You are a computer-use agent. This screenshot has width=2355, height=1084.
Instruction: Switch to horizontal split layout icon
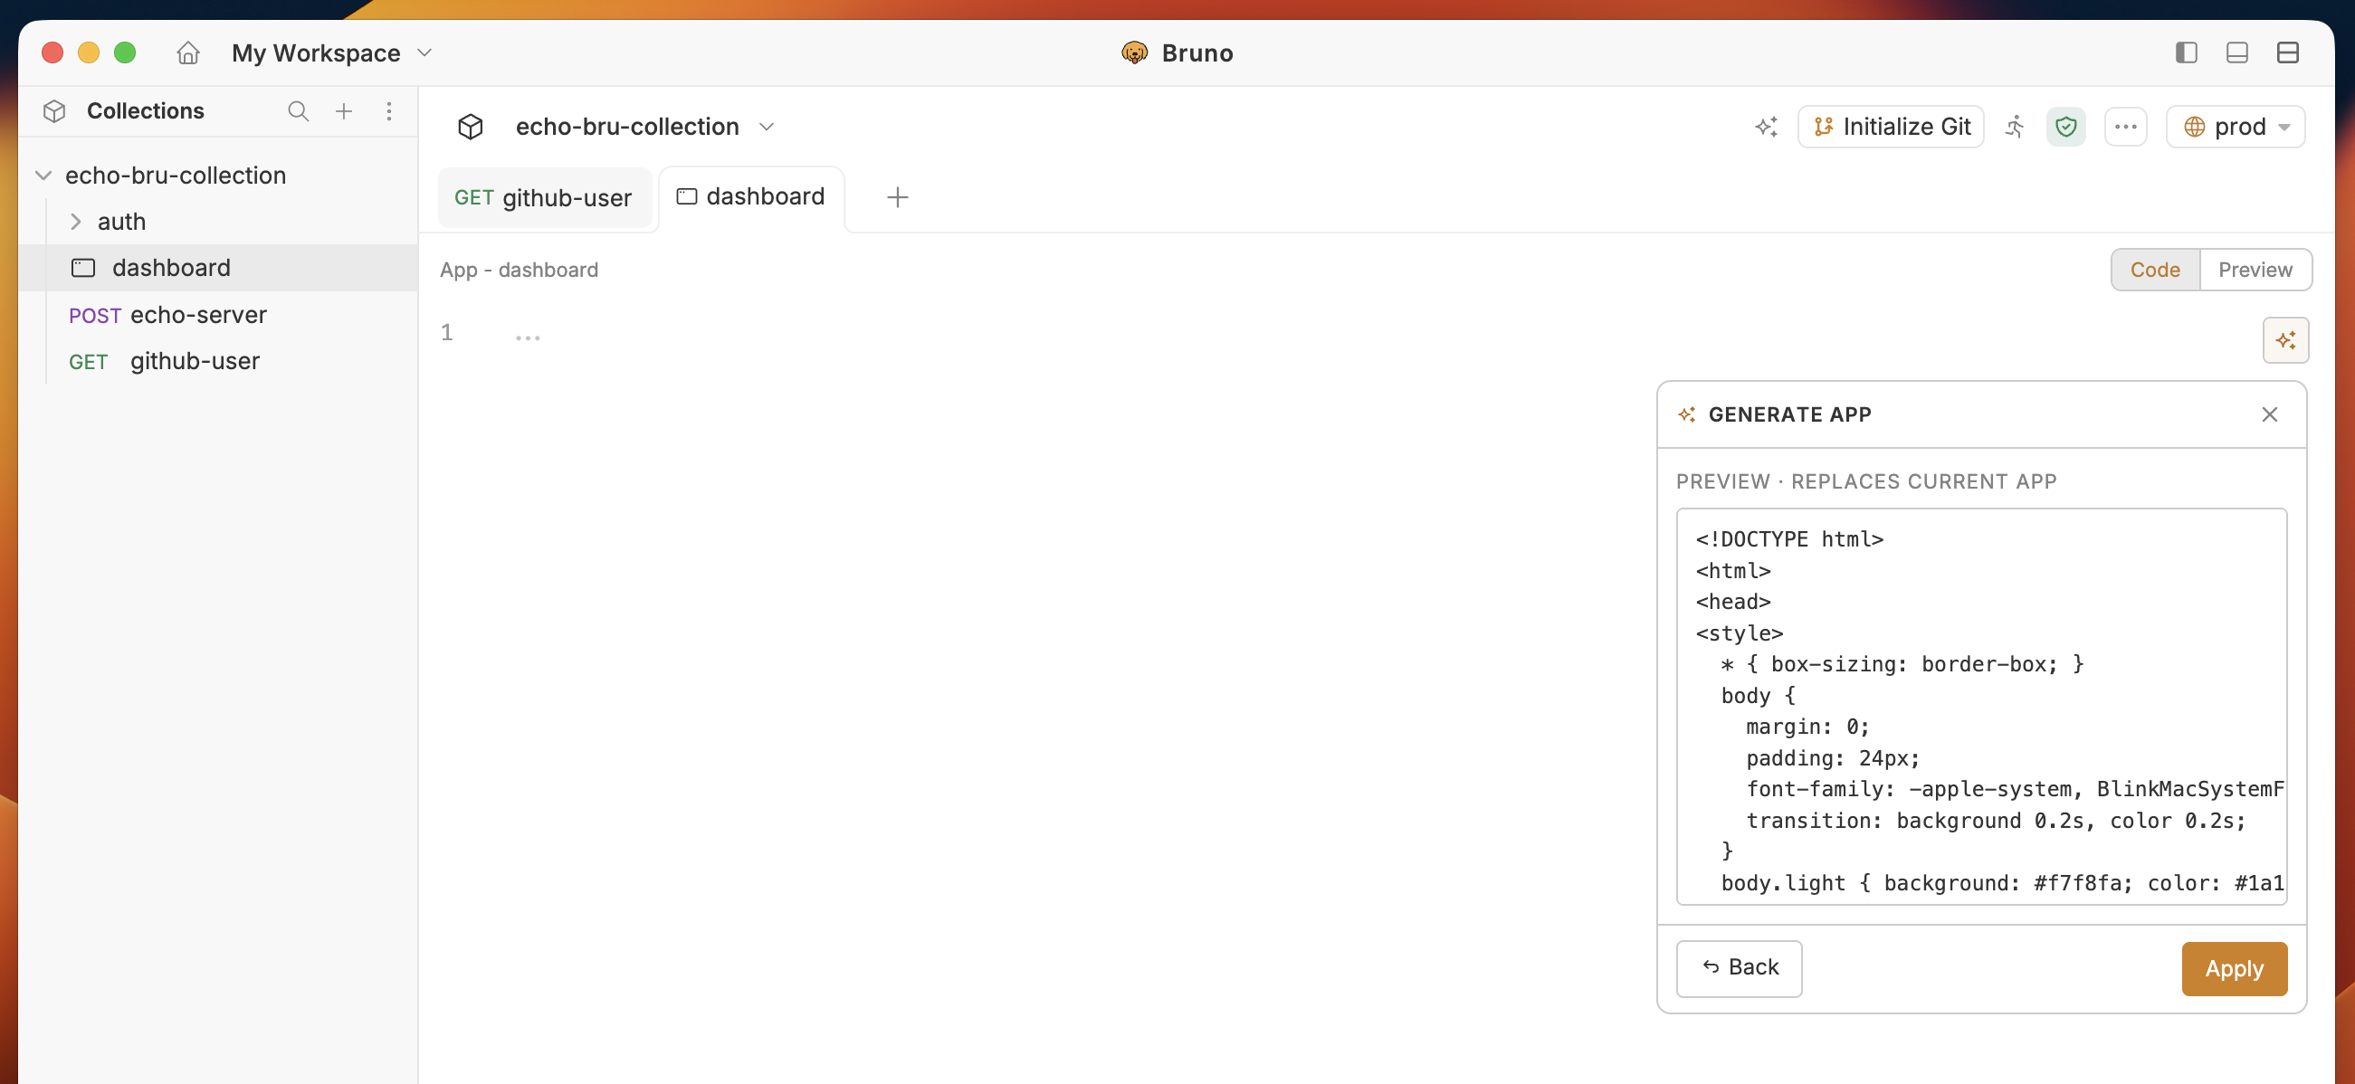(2287, 53)
